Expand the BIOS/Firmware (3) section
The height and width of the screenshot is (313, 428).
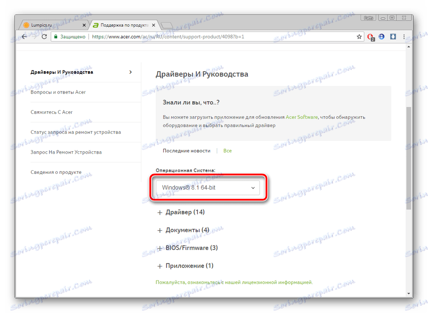(187, 248)
